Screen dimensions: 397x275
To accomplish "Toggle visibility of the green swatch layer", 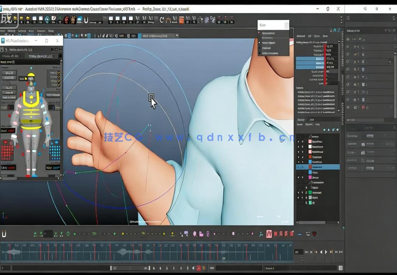I will pyautogui.click(x=298, y=192).
